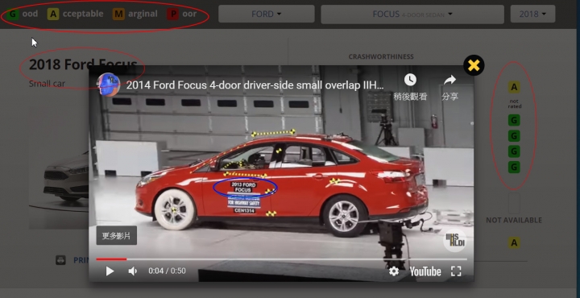Click the Small car text

point(47,84)
